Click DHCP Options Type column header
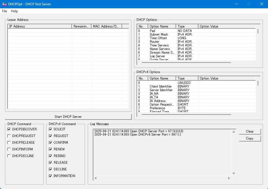268x189 pixels. point(187,26)
